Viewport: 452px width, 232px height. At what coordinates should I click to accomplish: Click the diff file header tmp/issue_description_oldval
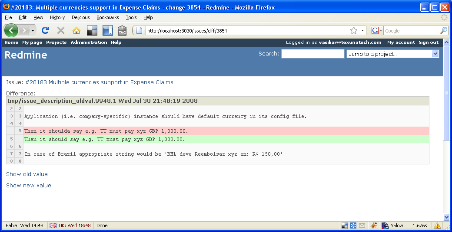(218, 101)
